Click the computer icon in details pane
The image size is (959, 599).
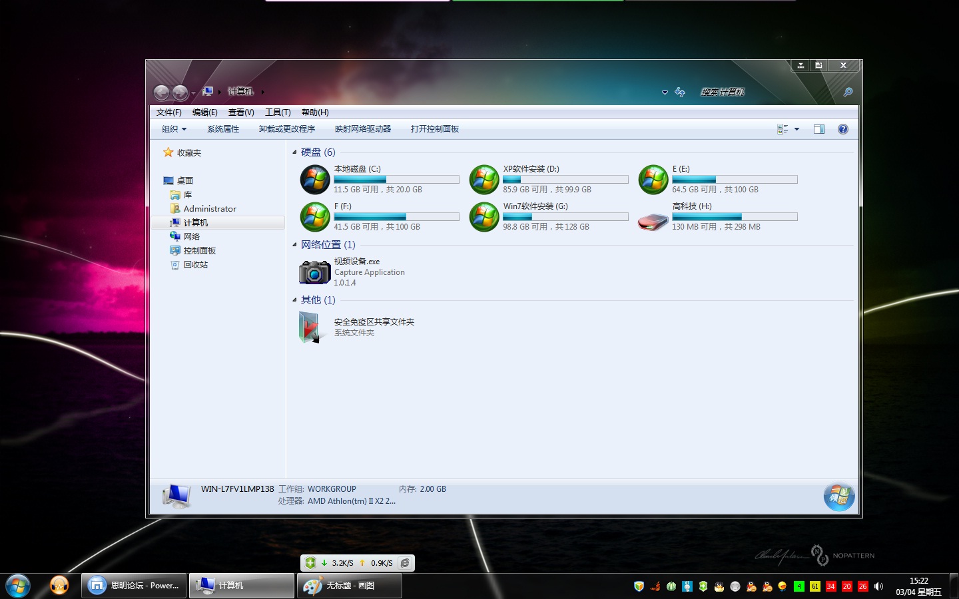click(176, 496)
